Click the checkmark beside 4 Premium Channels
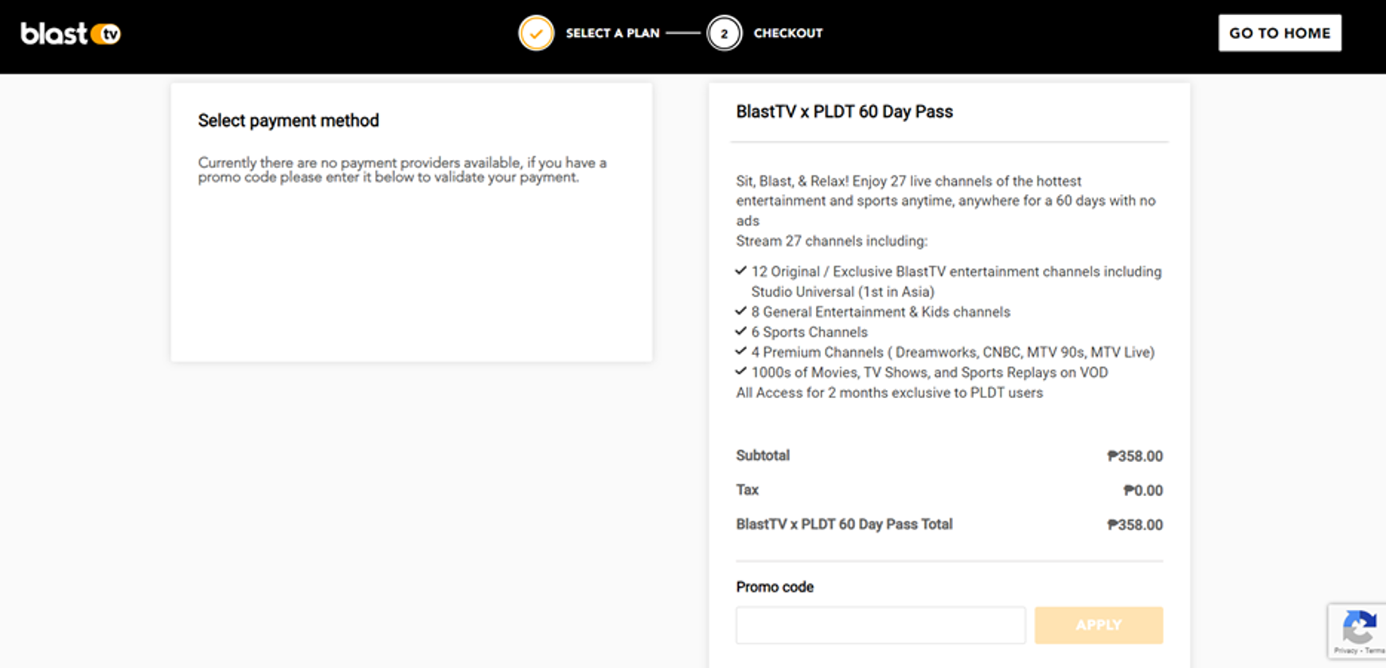 [x=741, y=350]
